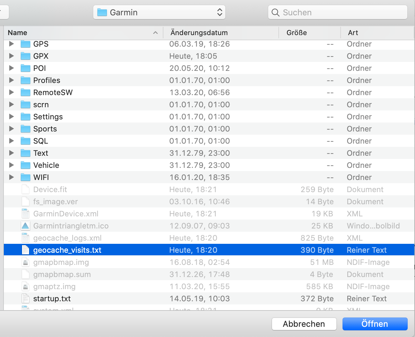The height and width of the screenshot is (337, 415).
Task: Select the geocache_visits.txt file name
Action: pos(67,250)
